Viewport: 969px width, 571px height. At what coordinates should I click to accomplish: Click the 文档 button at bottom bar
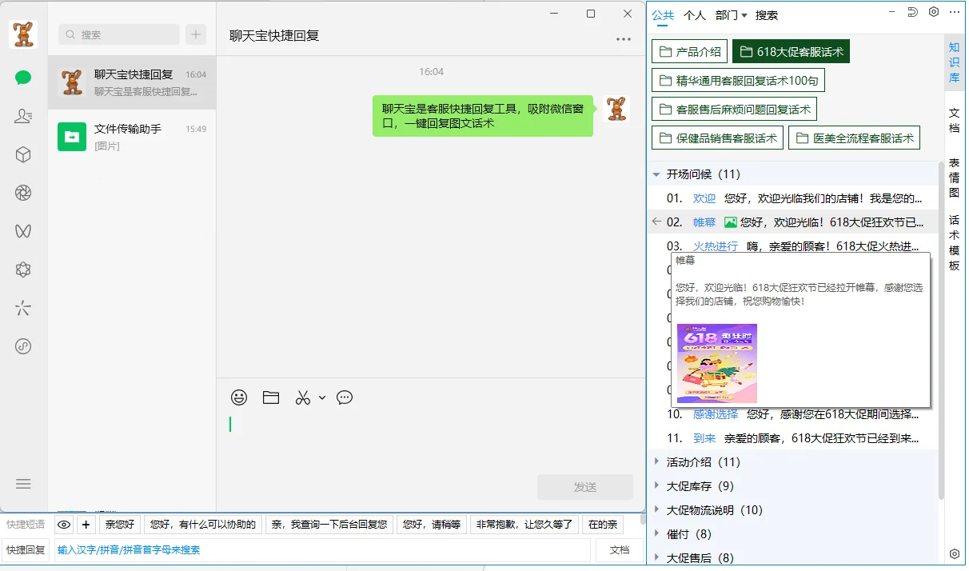coord(620,550)
